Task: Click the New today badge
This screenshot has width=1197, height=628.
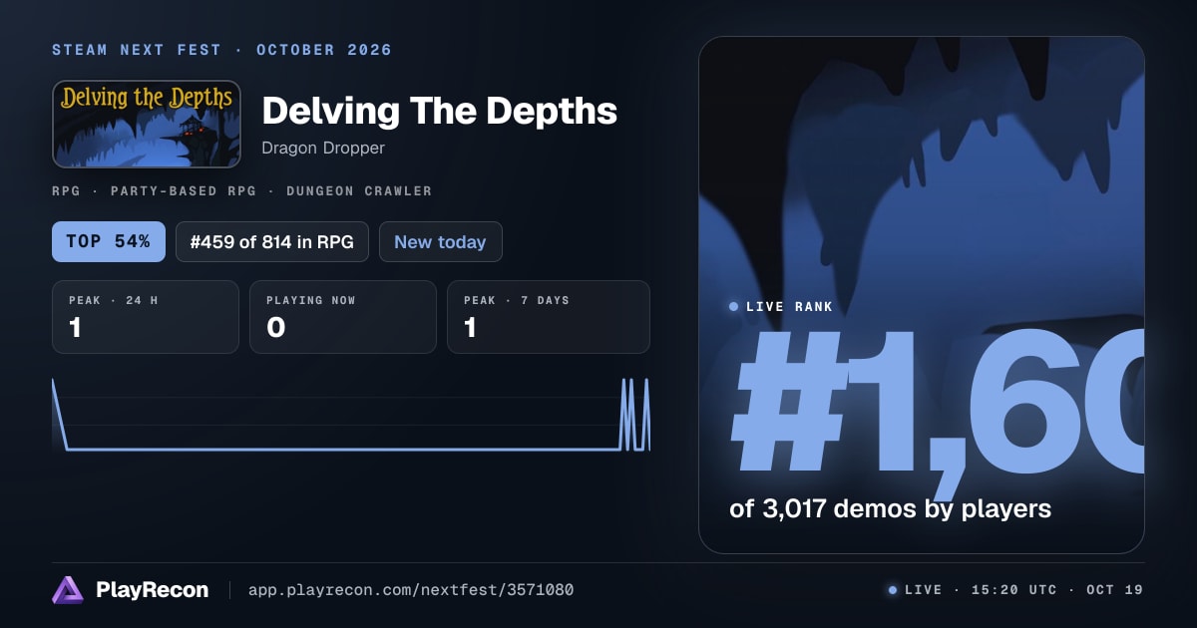Action: [440, 241]
